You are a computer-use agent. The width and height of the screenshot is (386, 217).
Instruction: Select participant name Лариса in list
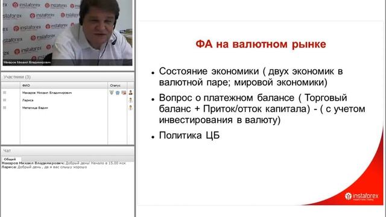(x=28, y=100)
